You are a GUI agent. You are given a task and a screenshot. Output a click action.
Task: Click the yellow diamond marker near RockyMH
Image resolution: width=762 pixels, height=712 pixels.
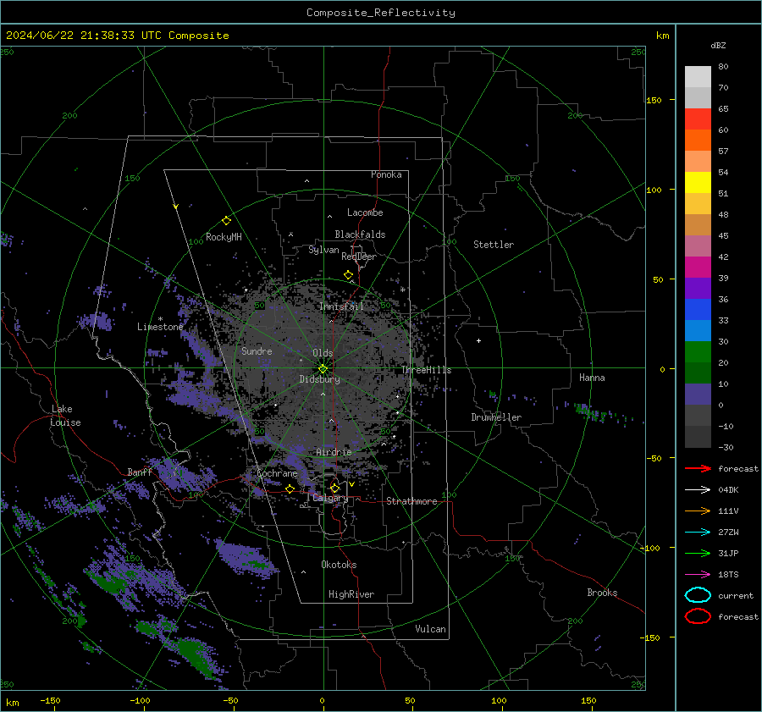tap(226, 221)
